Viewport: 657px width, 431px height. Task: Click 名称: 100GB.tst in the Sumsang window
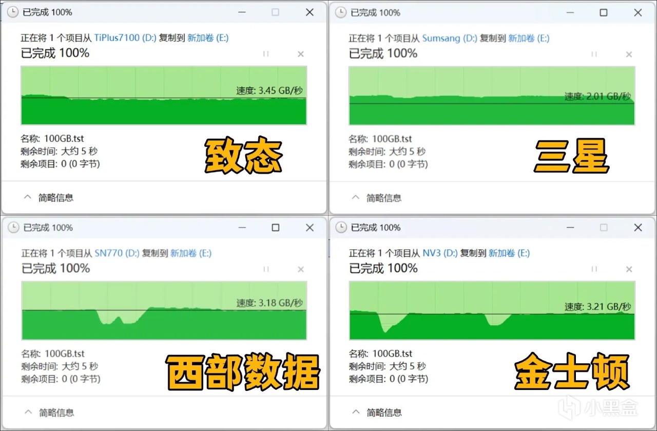pos(380,139)
